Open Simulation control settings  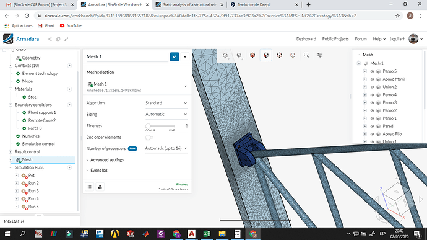point(38,144)
